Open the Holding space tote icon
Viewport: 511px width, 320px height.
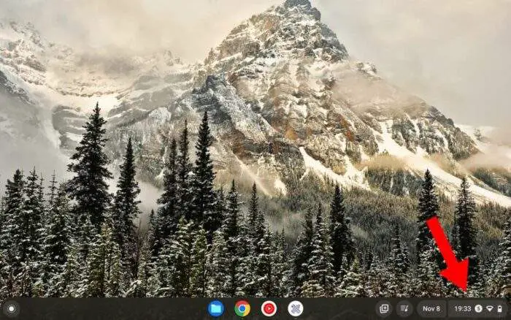click(x=384, y=308)
